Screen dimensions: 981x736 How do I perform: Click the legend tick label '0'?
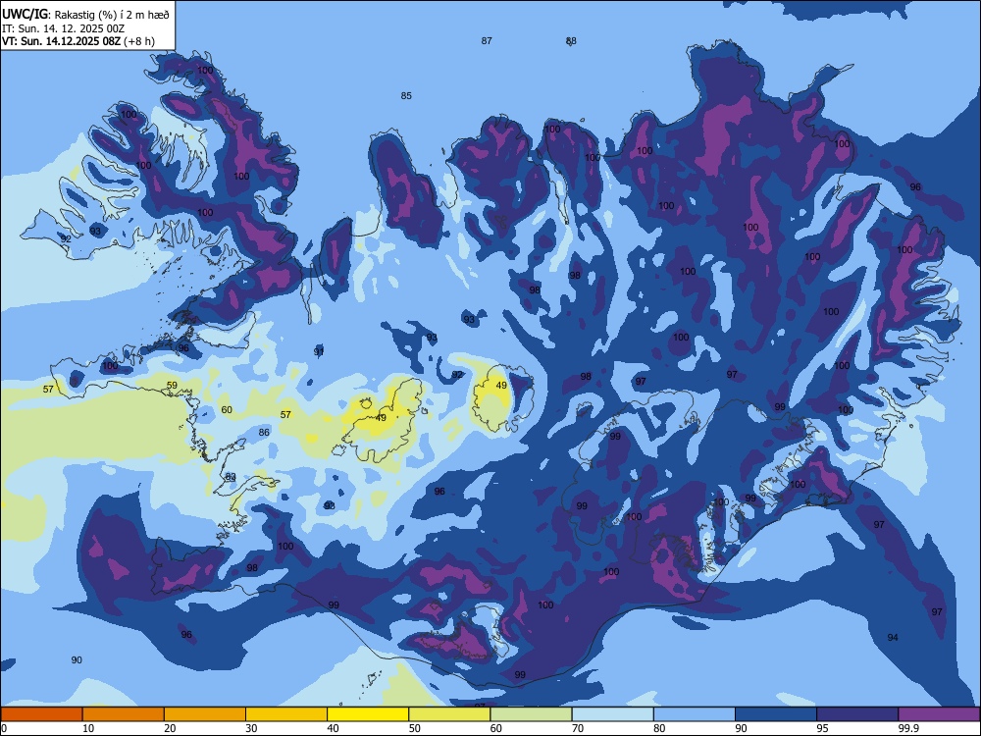coord(4,728)
